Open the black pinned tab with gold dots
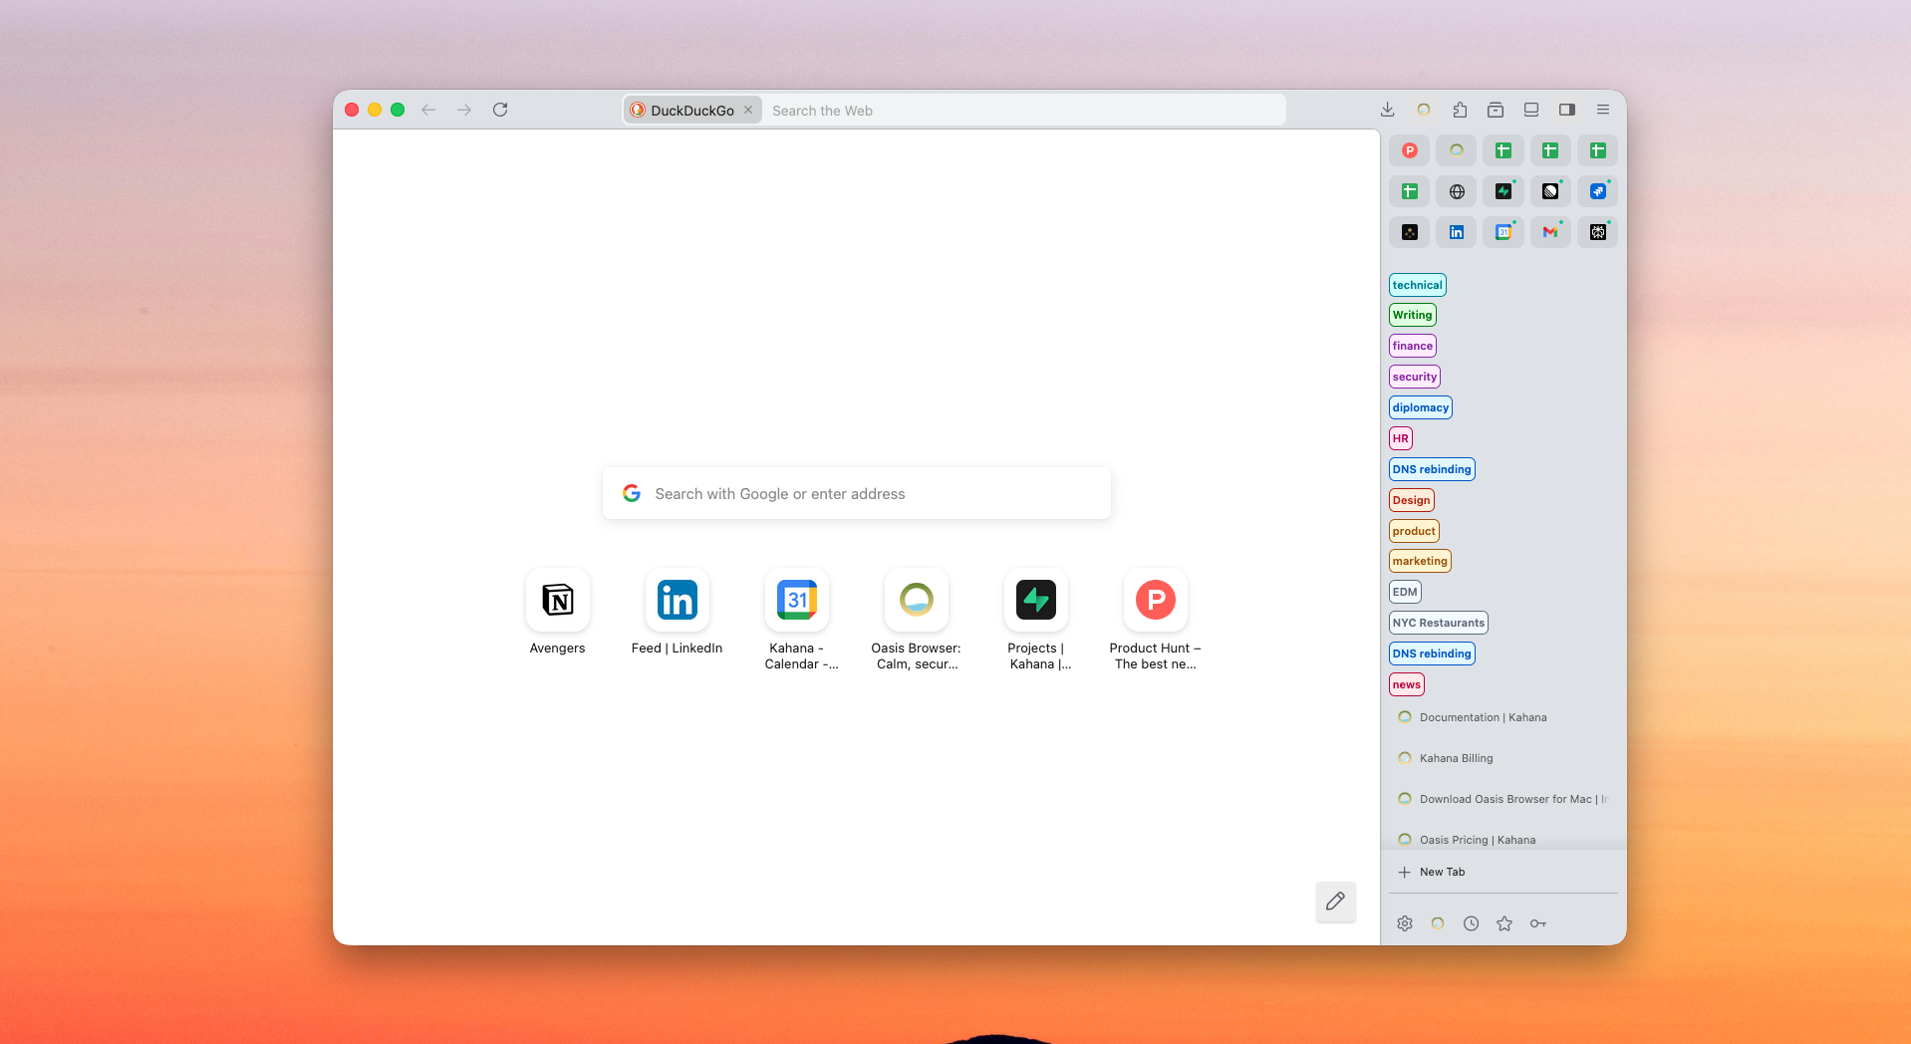This screenshot has height=1044, width=1911. (x=1410, y=232)
